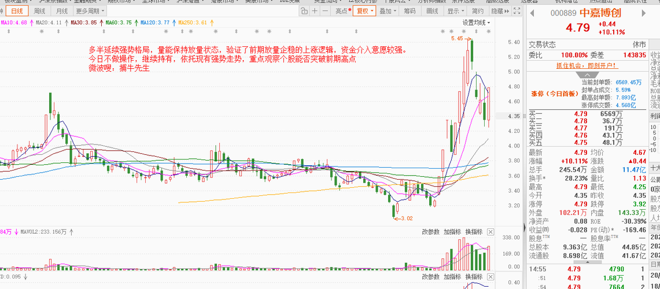This screenshot has width=660, height=289.
Task: Close the volume indicator panel
Action: [491, 232]
